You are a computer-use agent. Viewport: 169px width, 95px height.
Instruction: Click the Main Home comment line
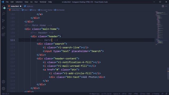(x=38, y=25)
